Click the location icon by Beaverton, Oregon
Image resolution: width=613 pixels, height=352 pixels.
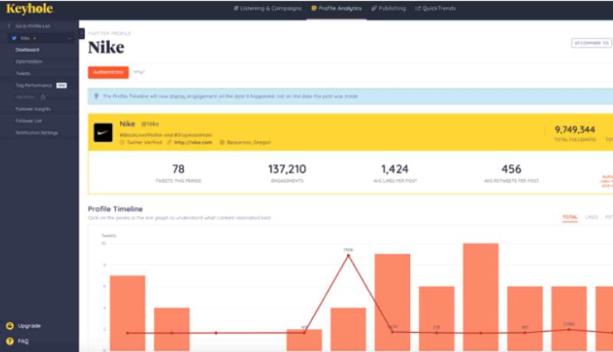(x=222, y=142)
